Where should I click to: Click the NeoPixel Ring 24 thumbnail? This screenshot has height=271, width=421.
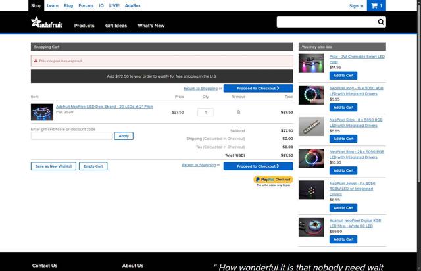click(311, 159)
